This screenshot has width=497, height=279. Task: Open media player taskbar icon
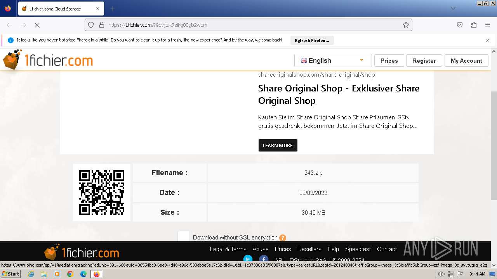[57, 274]
